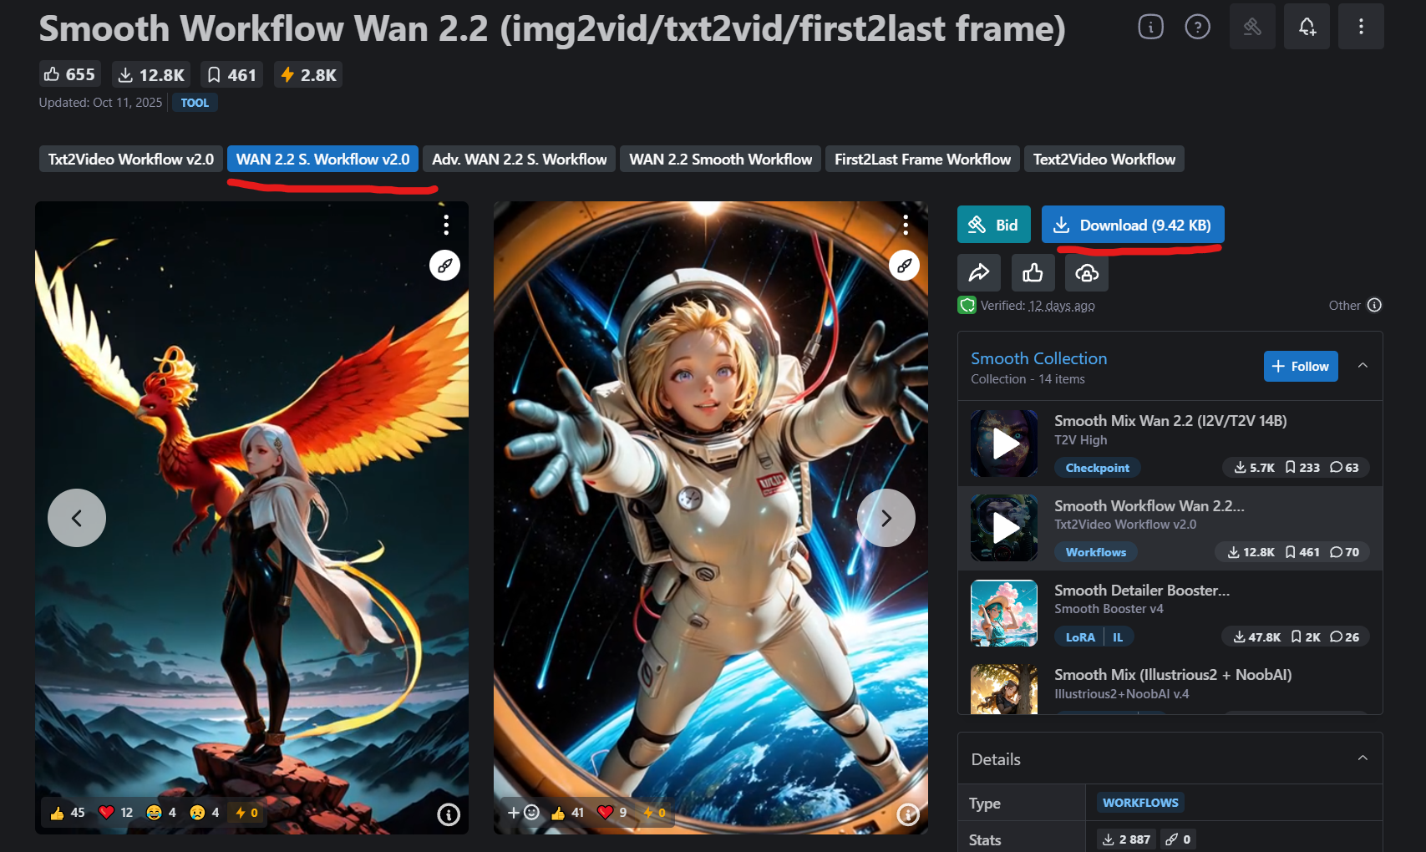
Task: Click the remix brush icon on the astronaut image
Action: (904, 266)
